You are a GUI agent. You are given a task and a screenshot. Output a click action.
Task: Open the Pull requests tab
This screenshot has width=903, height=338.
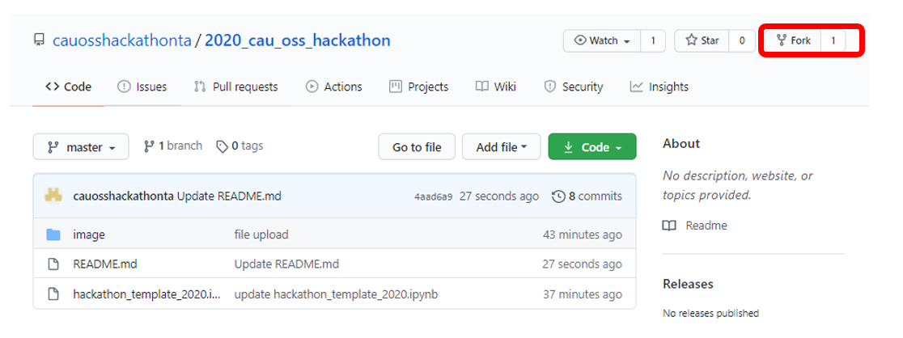point(236,87)
